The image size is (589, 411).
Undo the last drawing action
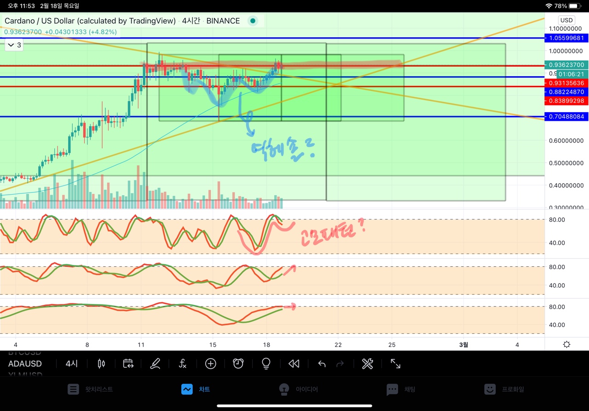(322, 364)
